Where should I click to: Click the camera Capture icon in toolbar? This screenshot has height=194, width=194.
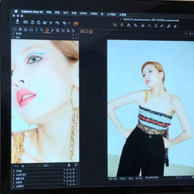pos(25,22)
